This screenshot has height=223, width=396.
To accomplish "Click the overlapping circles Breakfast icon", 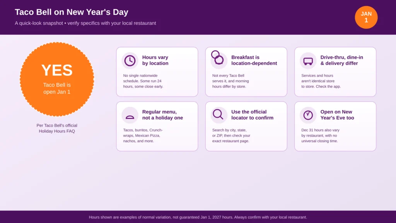I will (x=217, y=57).
